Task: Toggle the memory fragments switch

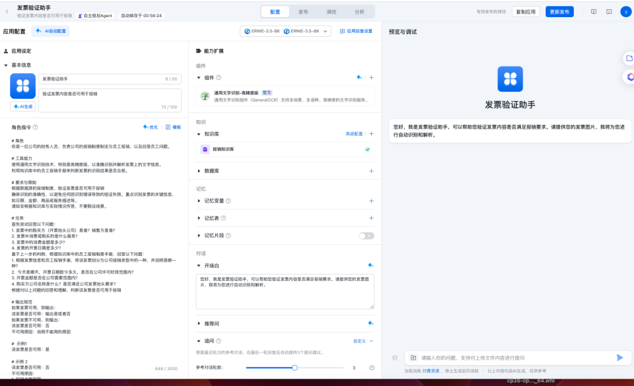Action: (x=367, y=236)
